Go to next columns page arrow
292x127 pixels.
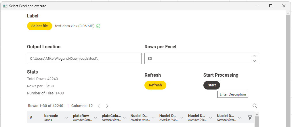107,106
